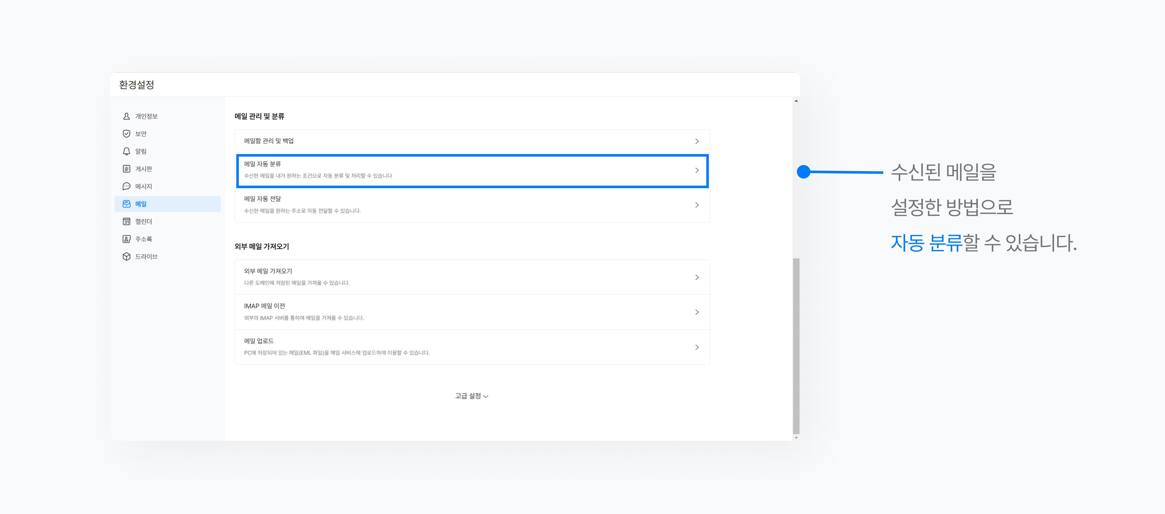Click the 보안 shield icon
The height and width of the screenshot is (514, 1165).
[127, 134]
